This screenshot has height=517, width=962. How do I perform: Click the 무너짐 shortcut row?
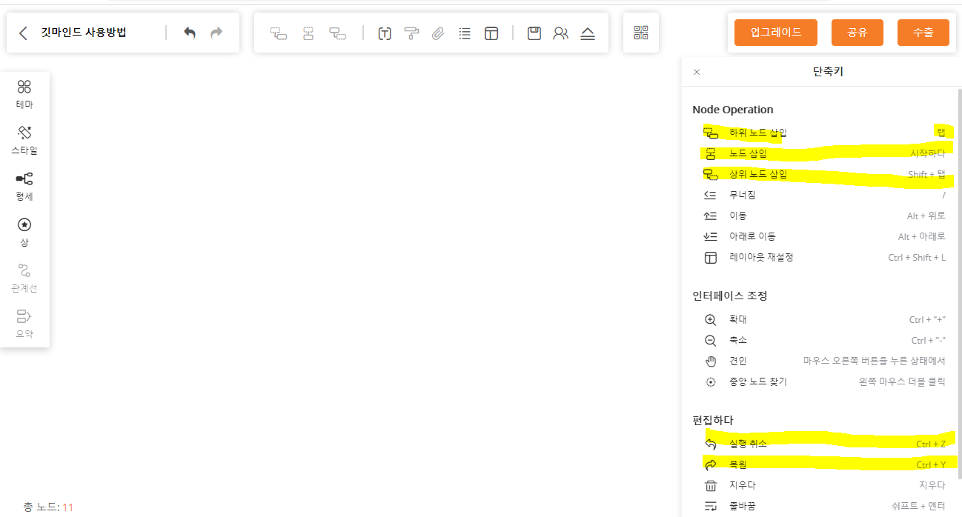click(x=825, y=196)
